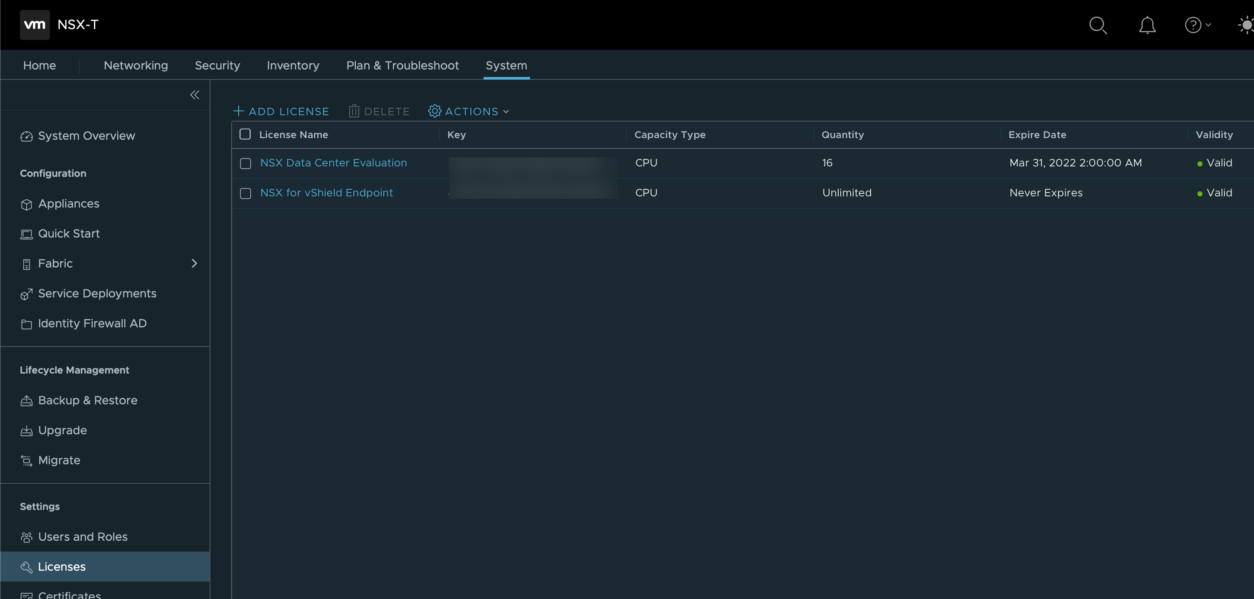Open the notifications bell
The width and height of the screenshot is (1254, 599).
pyautogui.click(x=1147, y=25)
